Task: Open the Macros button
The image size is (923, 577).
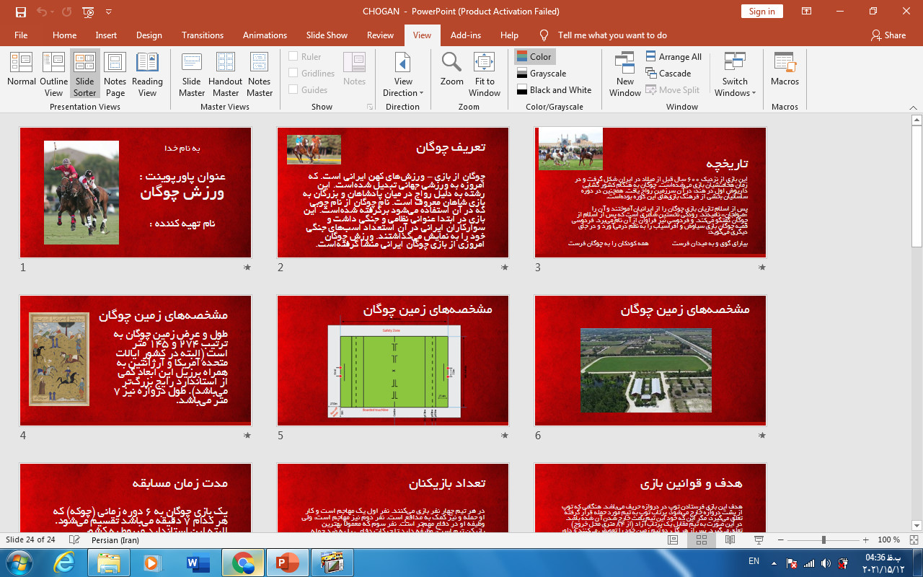Action: (785, 71)
